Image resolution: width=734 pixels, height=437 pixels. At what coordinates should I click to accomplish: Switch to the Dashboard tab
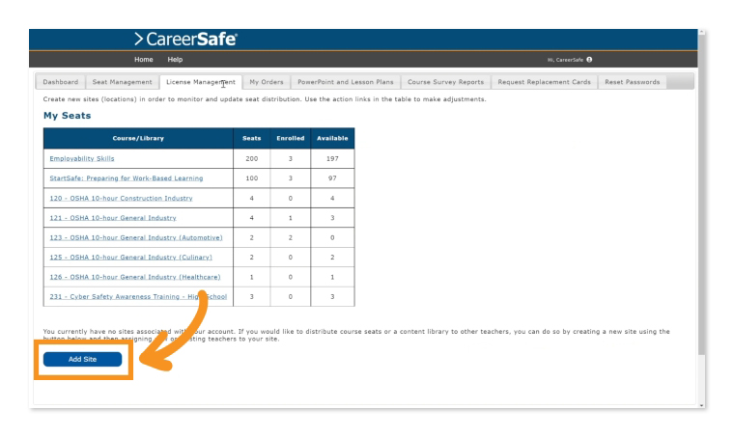coord(61,82)
